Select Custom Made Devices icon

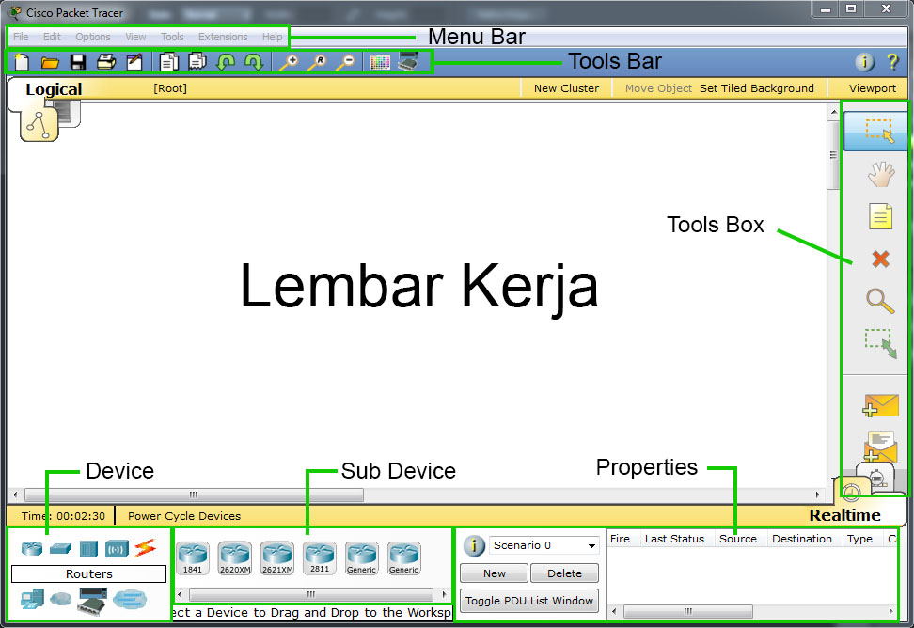pos(93,601)
